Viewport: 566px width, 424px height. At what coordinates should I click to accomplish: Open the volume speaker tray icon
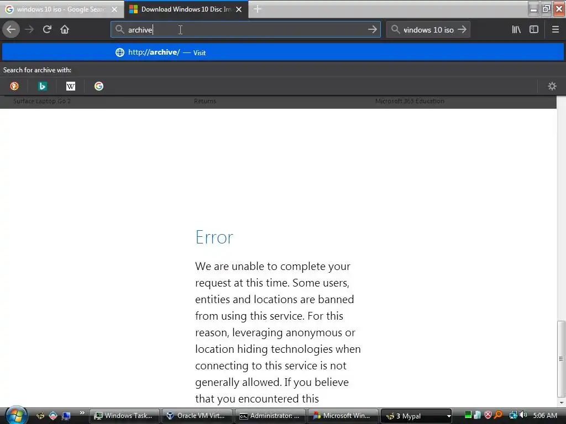click(x=523, y=415)
